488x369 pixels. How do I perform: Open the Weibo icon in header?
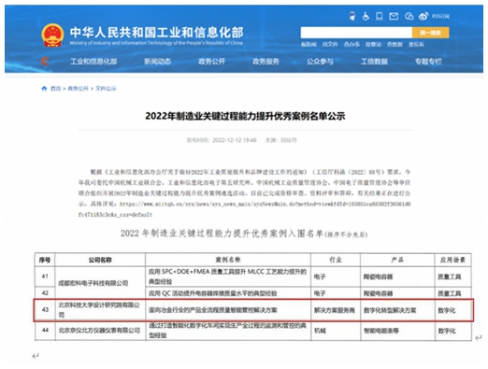pyautogui.click(x=423, y=16)
